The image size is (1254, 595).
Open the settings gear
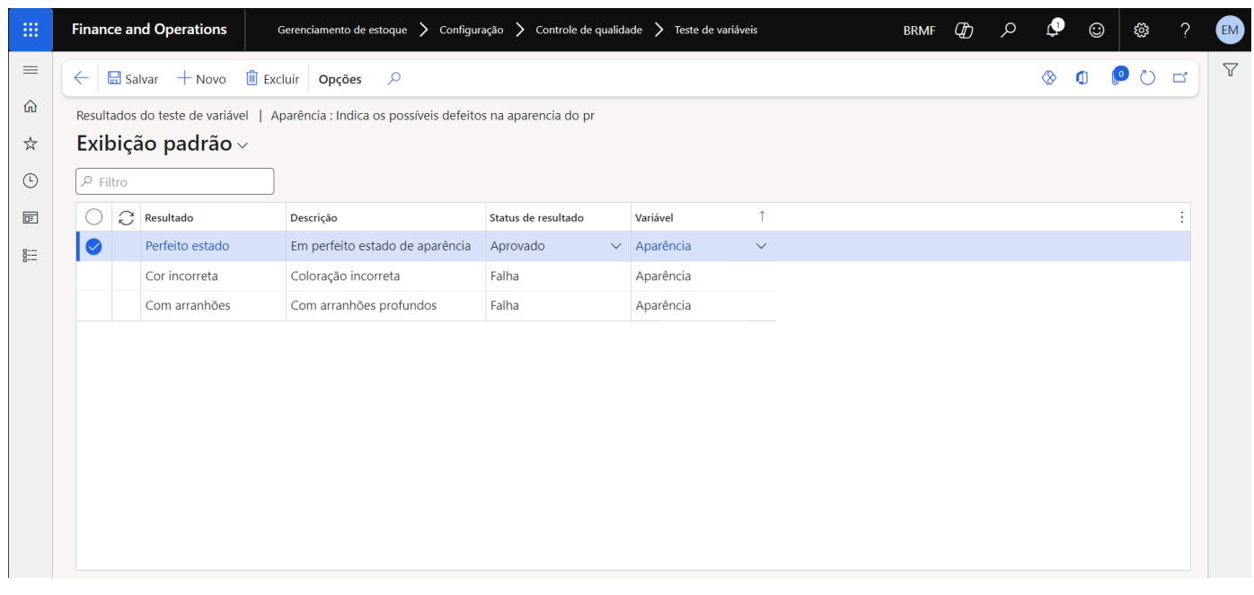(1141, 30)
